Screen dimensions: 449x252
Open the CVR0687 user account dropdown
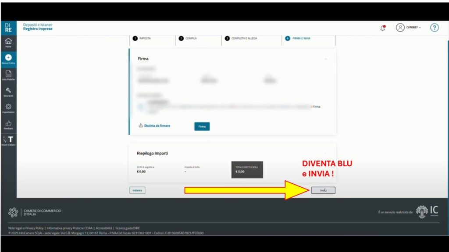413,28
